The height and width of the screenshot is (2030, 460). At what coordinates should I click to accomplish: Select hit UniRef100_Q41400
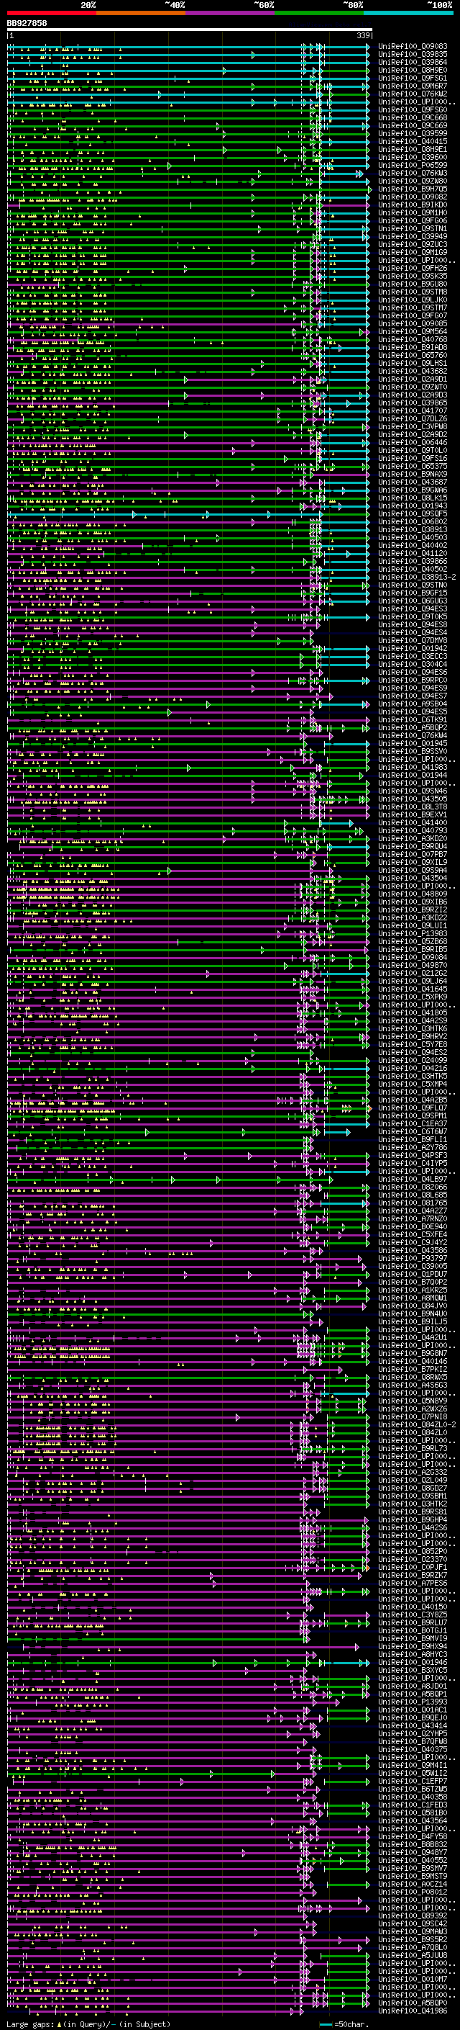[413, 822]
